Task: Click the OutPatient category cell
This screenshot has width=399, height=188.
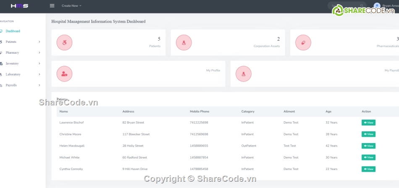Action: point(249,146)
